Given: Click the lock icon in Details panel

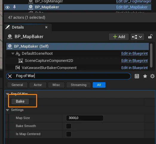Looking at the screenshot, I should point(150,37).
